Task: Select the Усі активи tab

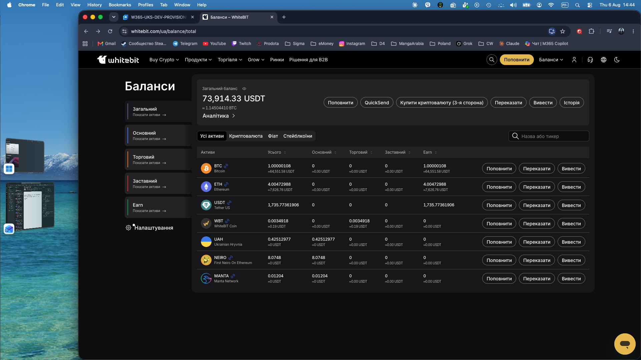Action: pyautogui.click(x=212, y=136)
